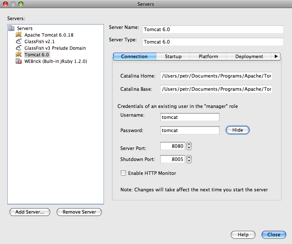Show more tabs with the arrow button
The image size is (292, 244).
276,56
